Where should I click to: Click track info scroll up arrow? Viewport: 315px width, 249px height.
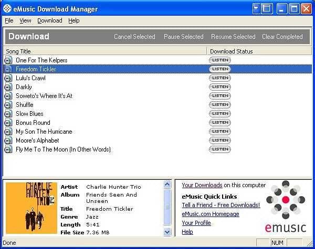[167, 184]
